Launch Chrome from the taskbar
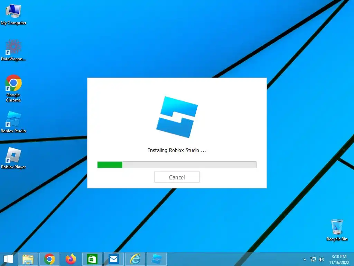The image size is (354, 266). coord(49,259)
